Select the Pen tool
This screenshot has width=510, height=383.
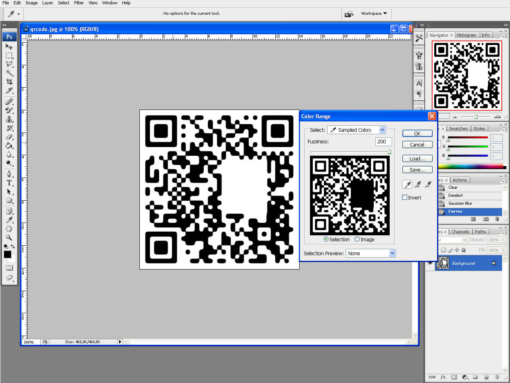point(9,174)
